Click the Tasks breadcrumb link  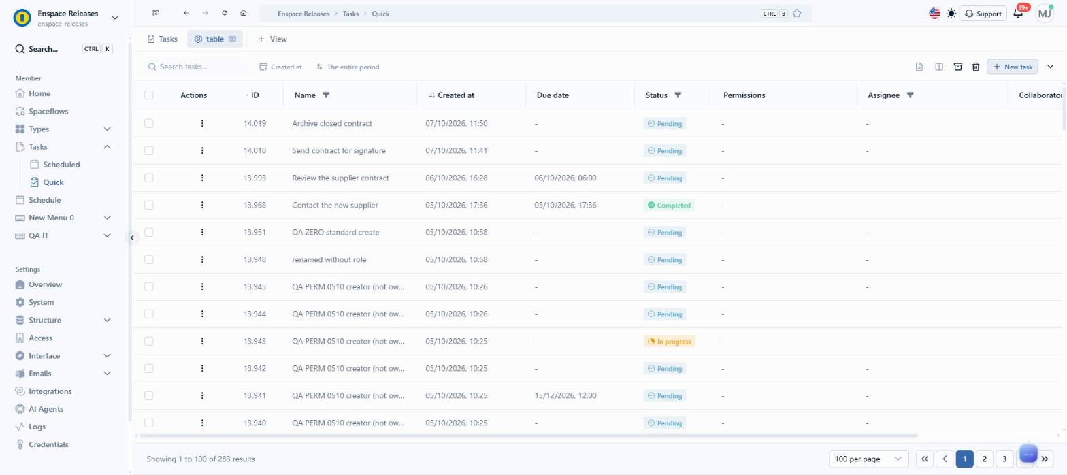350,14
